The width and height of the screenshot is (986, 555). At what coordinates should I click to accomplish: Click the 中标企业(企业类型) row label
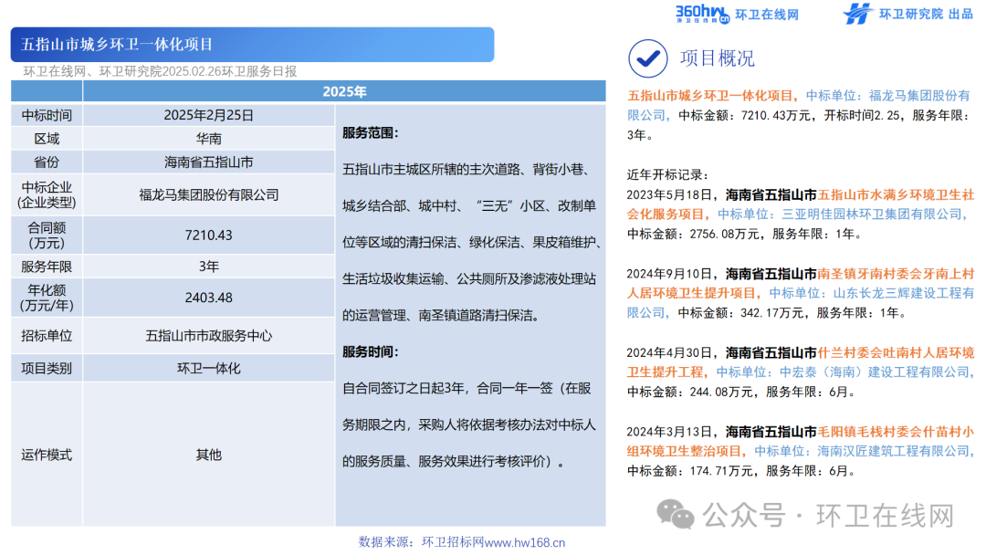(x=47, y=194)
